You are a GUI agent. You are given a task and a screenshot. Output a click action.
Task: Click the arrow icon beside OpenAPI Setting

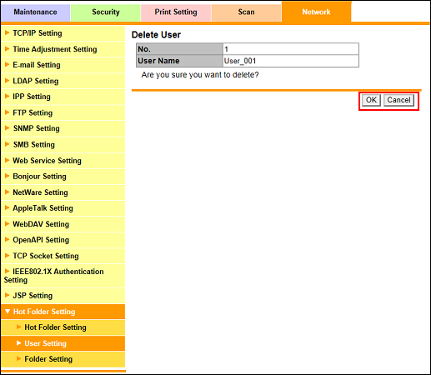click(8, 239)
